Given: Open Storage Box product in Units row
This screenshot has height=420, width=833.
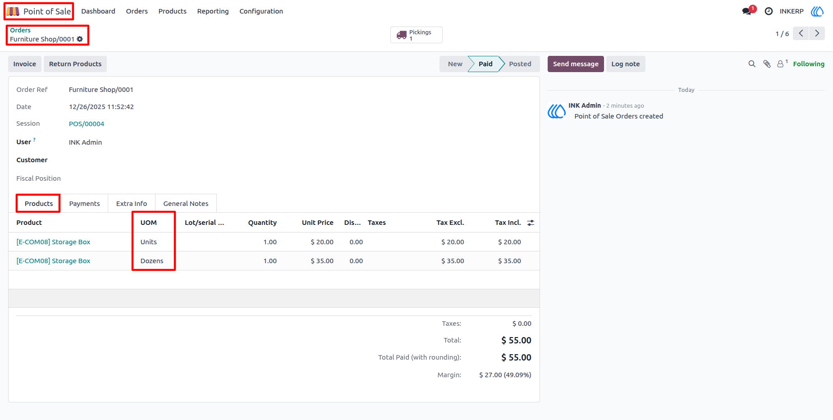Looking at the screenshot, I should click(53, 242).
